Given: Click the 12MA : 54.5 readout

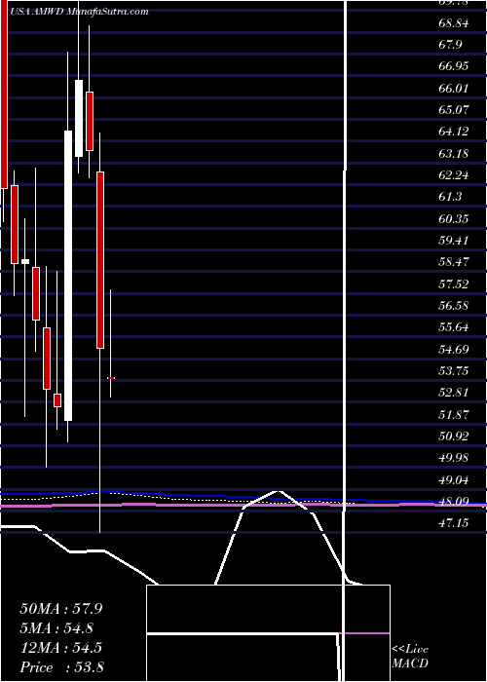Looking at the screenshot, I should (x=61, y=648).
